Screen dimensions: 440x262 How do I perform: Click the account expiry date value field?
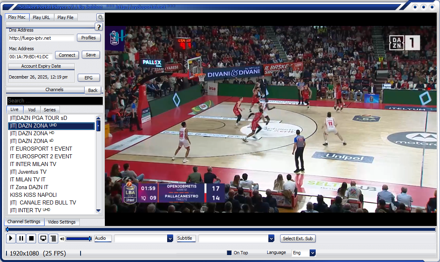(41, 77)
